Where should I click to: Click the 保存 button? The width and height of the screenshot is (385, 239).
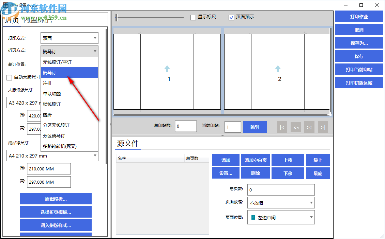[359, 56]
